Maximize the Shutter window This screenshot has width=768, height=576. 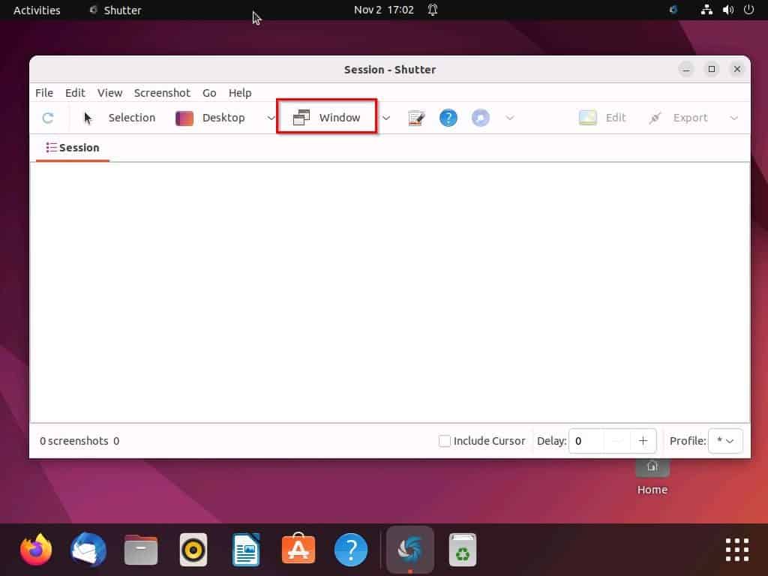point(712,69)
